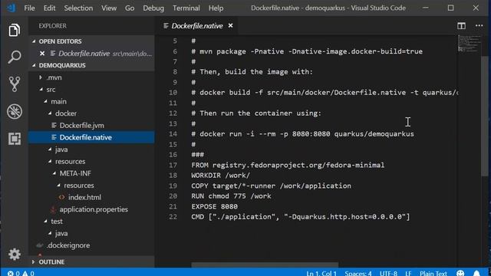
Task: Open the Source Control view
Action: pos(15,84)
